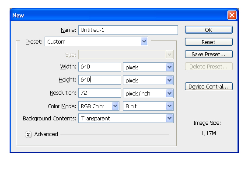This screenshot has height=174, width=248.
Task: Click the Reset button
Action: (209, 42)
